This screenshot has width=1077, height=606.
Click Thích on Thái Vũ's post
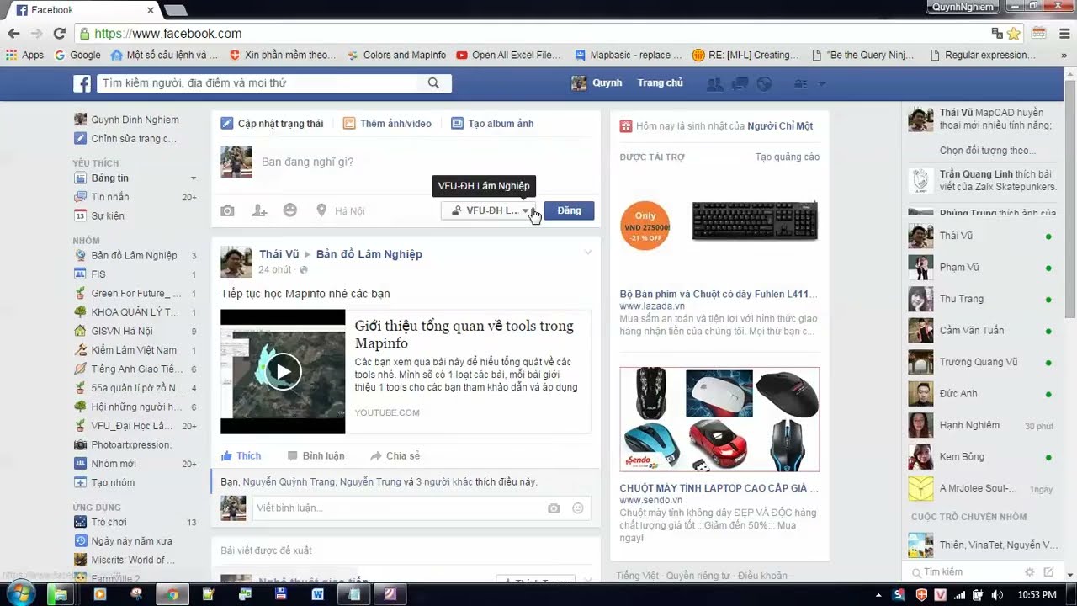pyautogui.click(x=241, y=455)
